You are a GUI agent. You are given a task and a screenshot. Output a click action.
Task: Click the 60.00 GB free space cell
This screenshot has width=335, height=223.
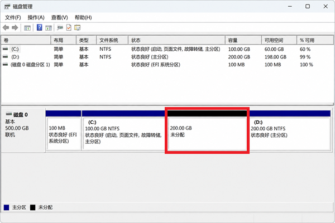coord(274,49)
